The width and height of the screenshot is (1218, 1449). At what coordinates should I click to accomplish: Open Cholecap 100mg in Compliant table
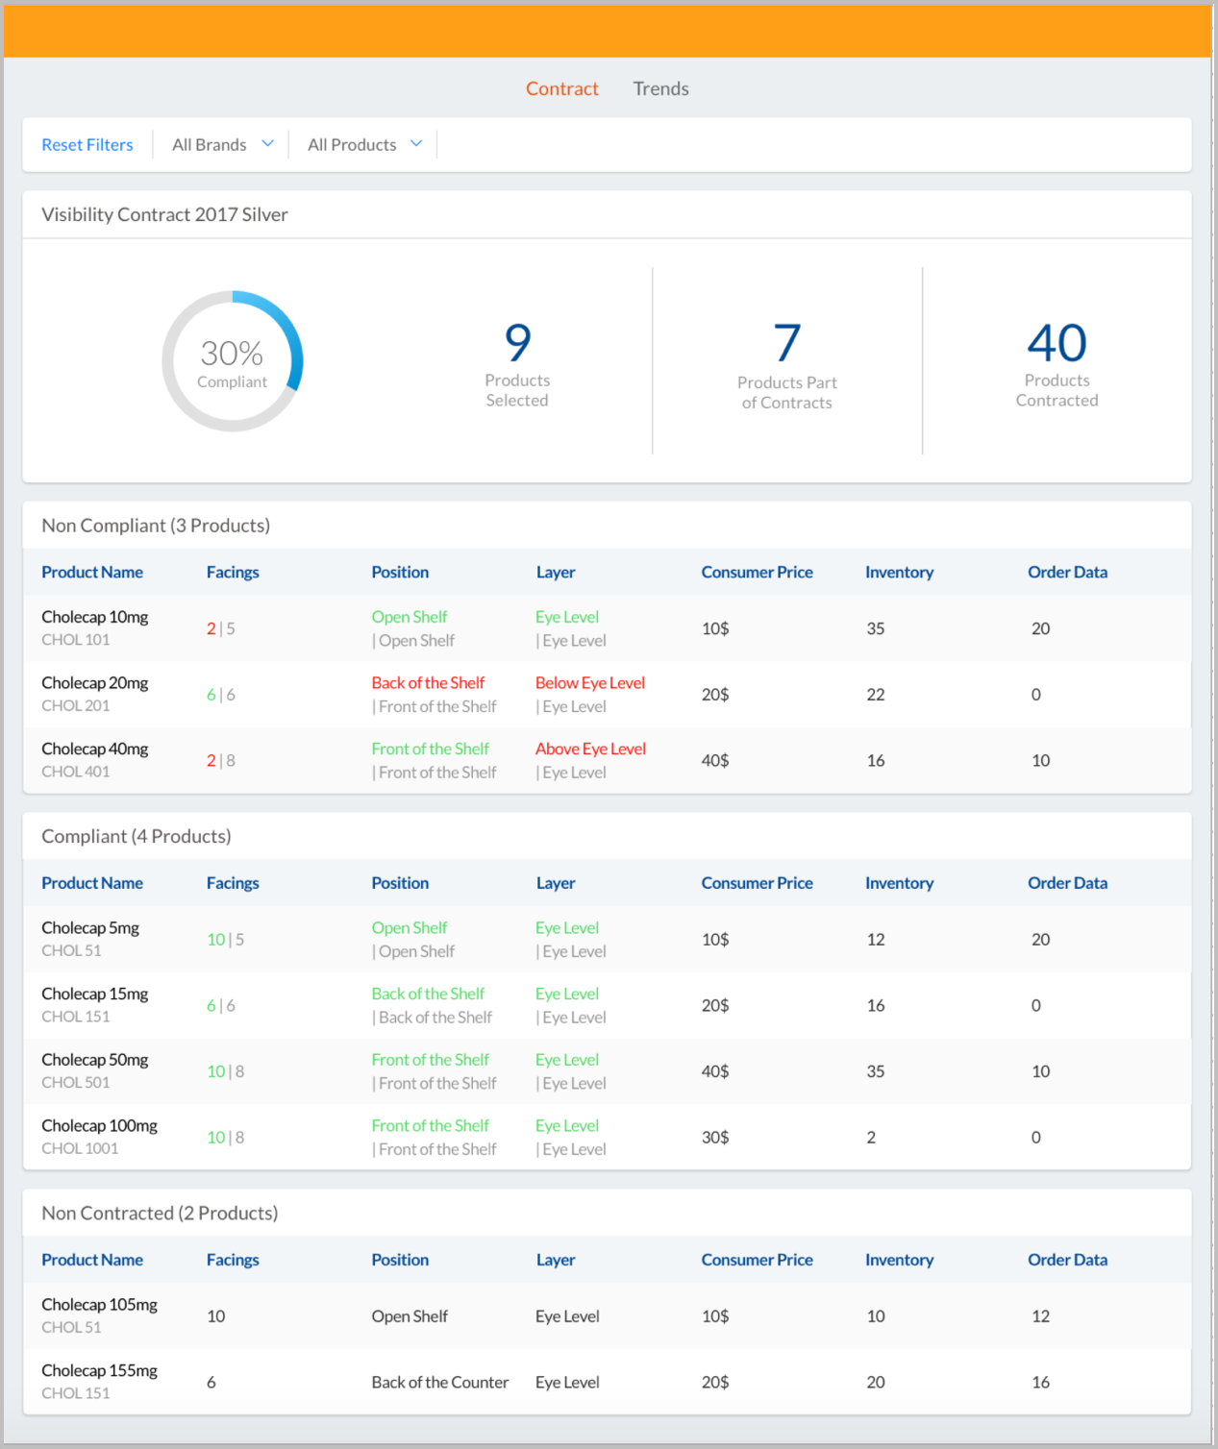tap(99, 1126)
